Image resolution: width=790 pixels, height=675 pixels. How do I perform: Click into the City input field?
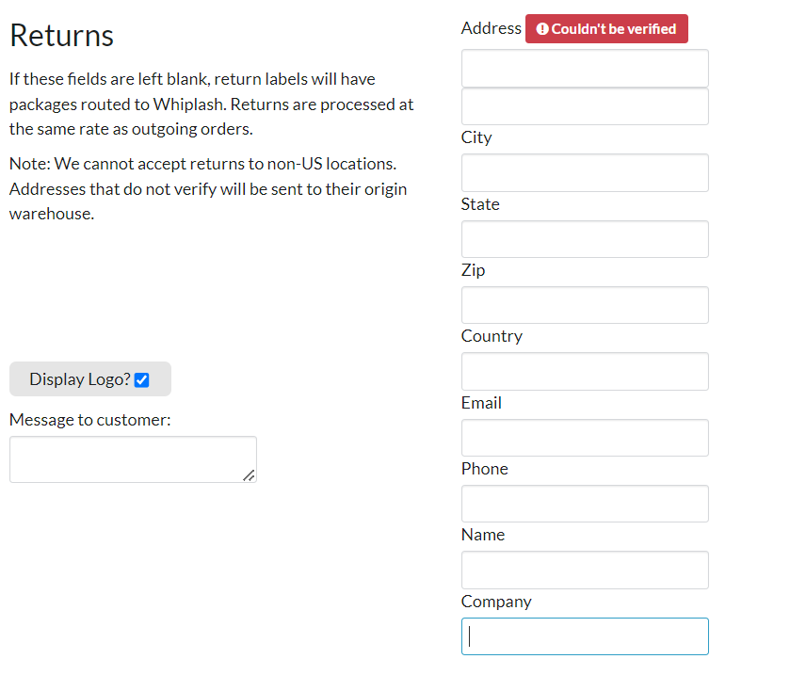585,173
